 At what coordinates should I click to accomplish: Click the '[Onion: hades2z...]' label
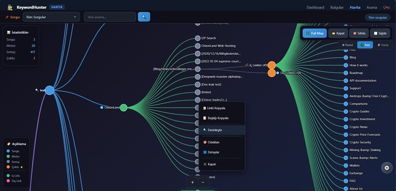[x=214, y=100]
